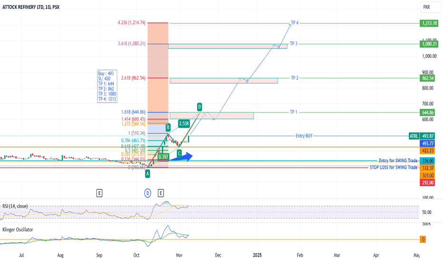
Task: Select pattern point C label
Action: tap(179, 153)
